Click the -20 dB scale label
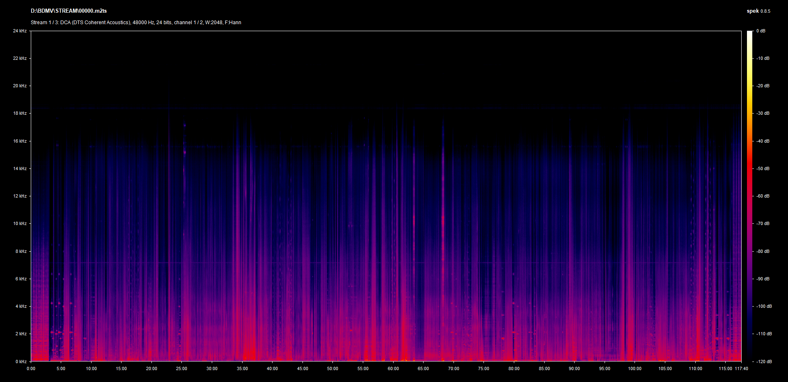 (763, 86)
